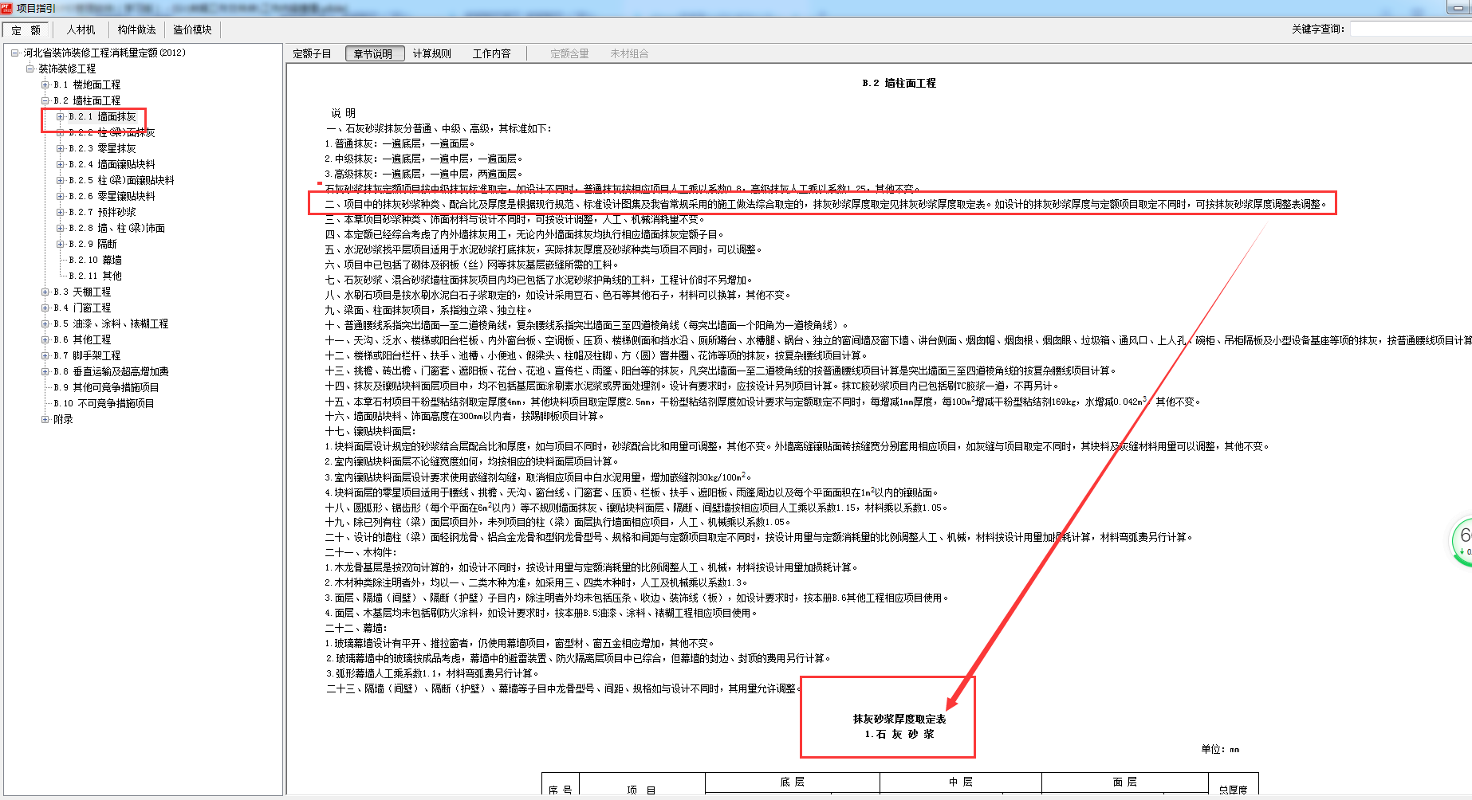Select B.8 垂直运输及超高增加费 tree item

[x=111, y=371]
